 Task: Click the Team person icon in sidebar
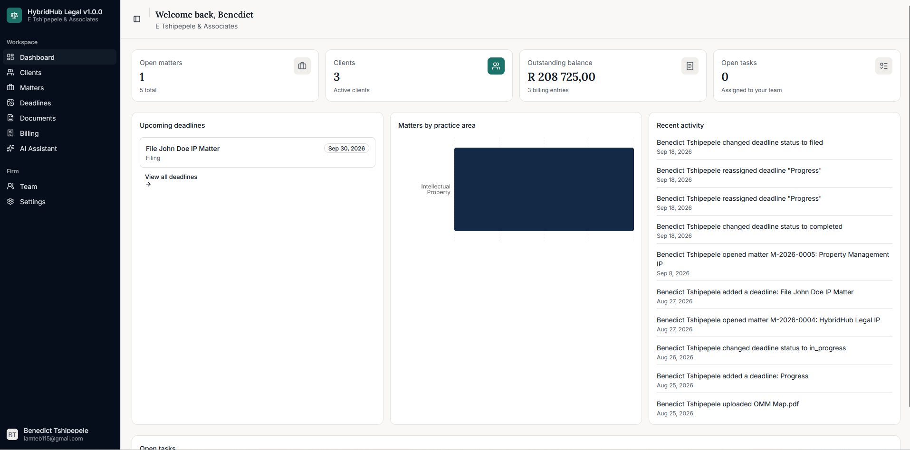pyautogui.click(x=10, y=186)
